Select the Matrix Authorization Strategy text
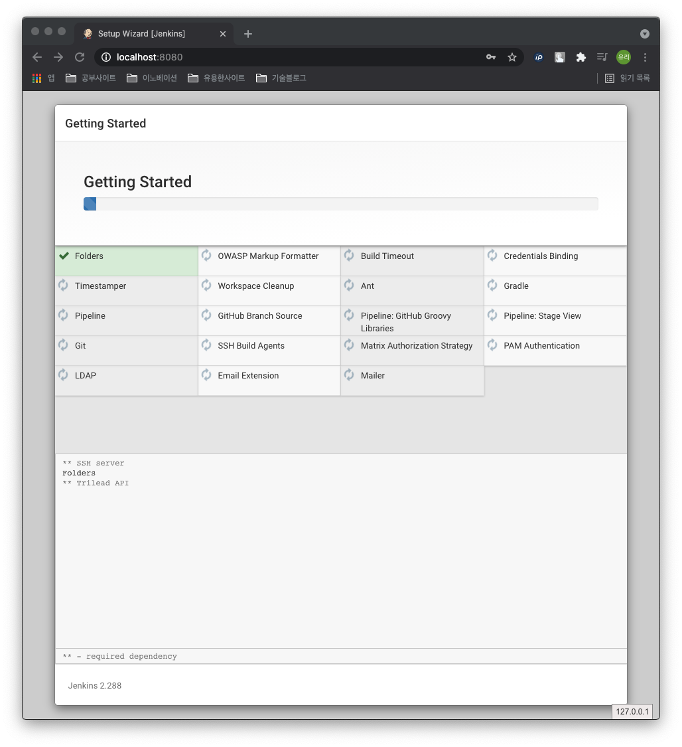The height and width of the screenshot is (747, 682). click(x=417, y=346)
